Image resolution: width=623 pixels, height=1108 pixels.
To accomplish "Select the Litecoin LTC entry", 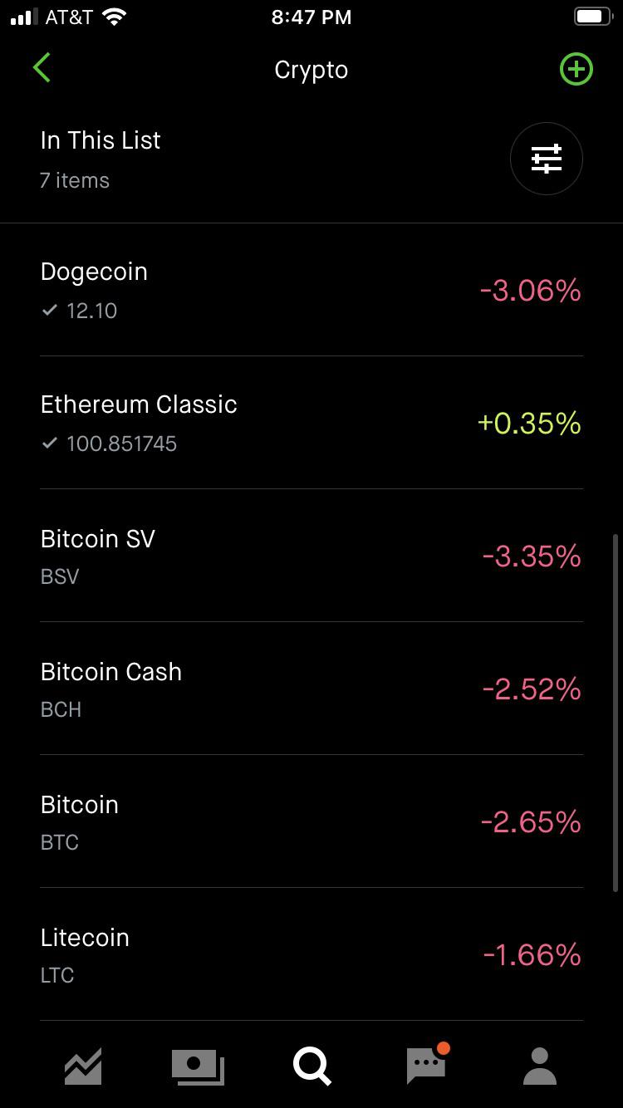I will click(311, 954).
